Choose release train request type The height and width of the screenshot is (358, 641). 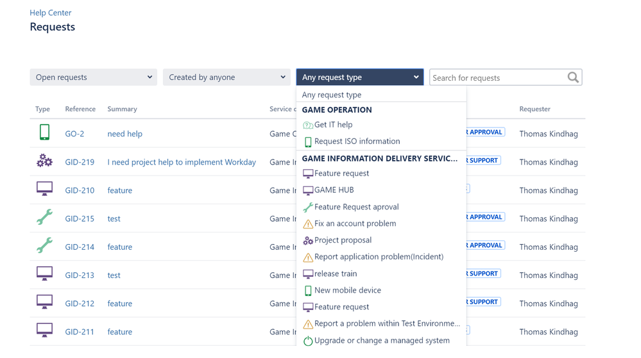click(x=381, y=273)
